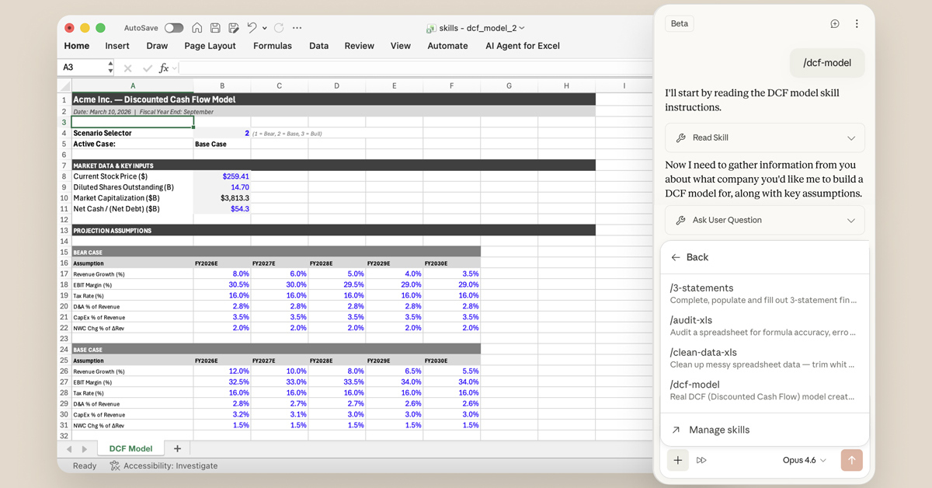Screen dimensions: 932x488
Task: Open the Formulas ribbon tab
Action: pos(273,46)
